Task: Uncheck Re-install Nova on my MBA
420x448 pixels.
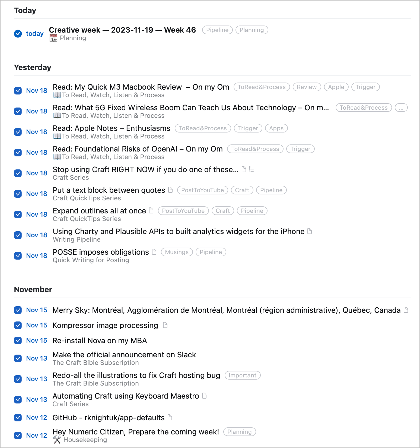Action: [18, 340]
